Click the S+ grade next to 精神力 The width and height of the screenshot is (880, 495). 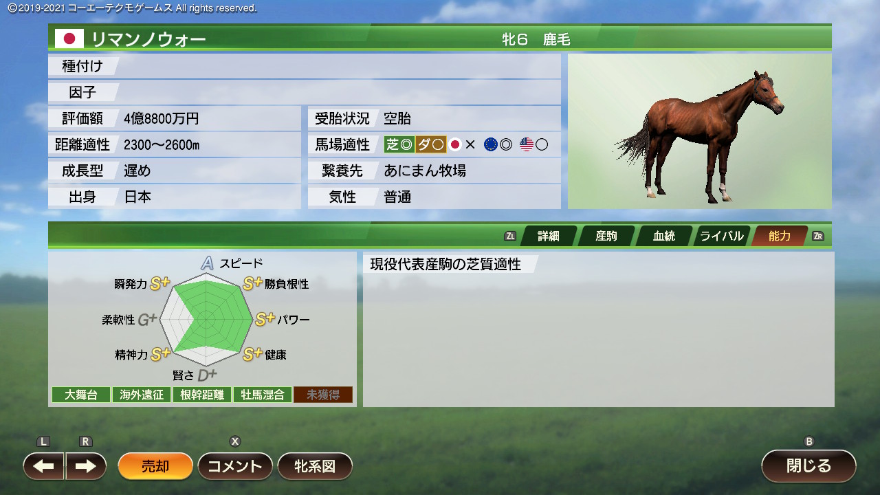pyautogui.click(x=160, y=354)
